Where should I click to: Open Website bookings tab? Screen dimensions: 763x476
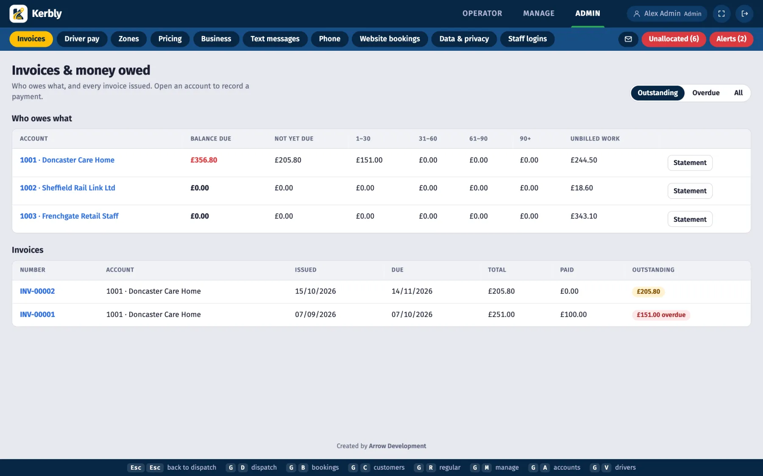pyautogui.click(x=390, y=39)
